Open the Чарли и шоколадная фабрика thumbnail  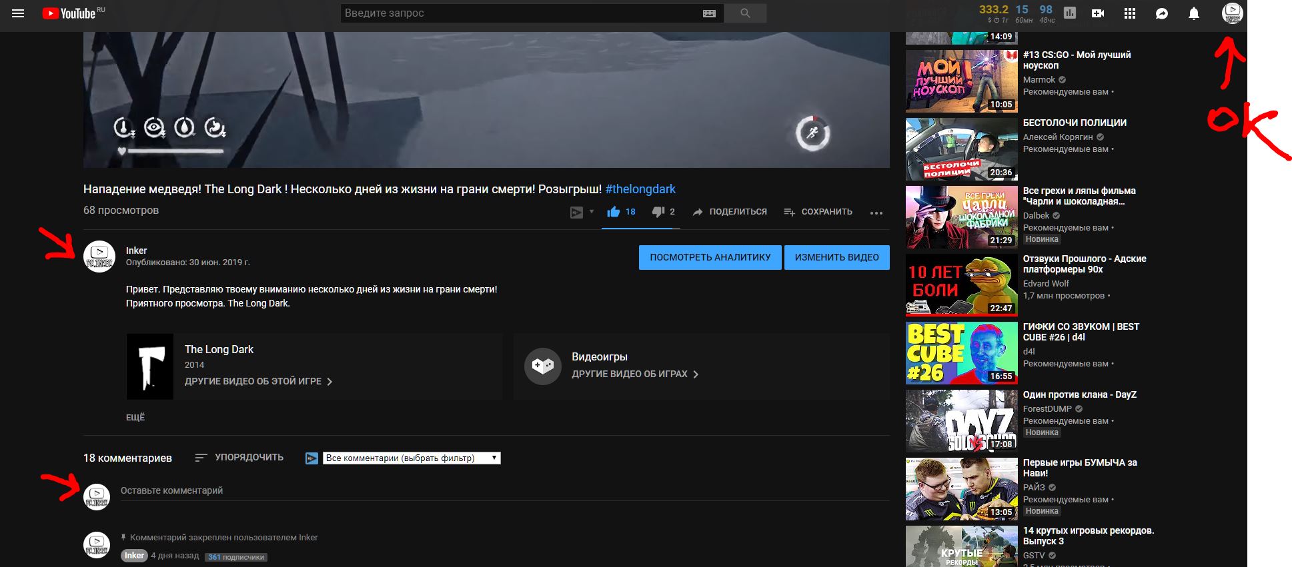click(x=962, y=217)
